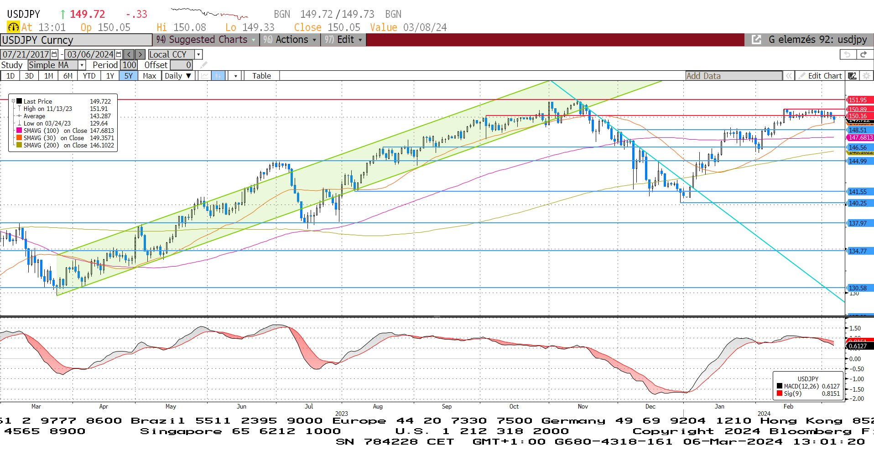Click the 144.99 level label
The image size is (874, 467).
point(859,161)
